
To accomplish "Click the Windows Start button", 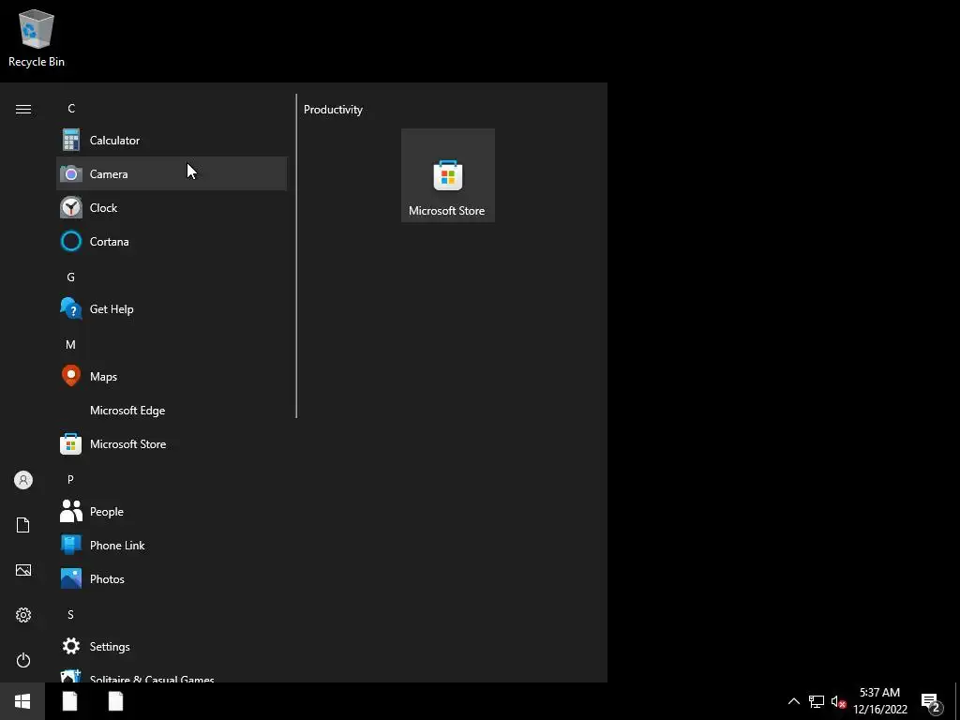I will (x=22, y=701).
